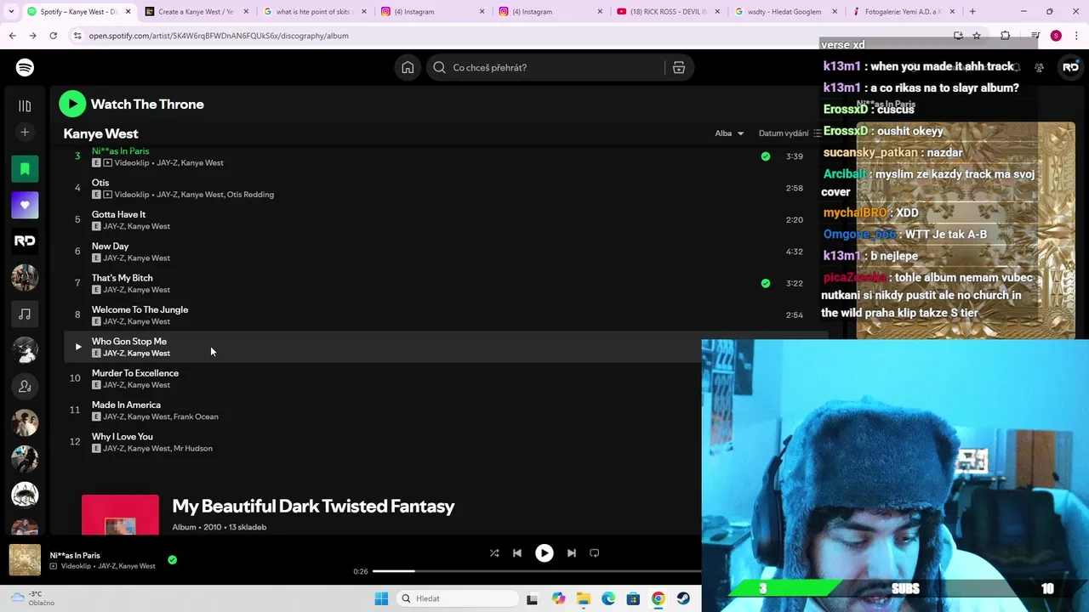Viewport: 1089px width, 612px height.
Task: Open the Spotify home logo
Action: click(x=25, y=67)
